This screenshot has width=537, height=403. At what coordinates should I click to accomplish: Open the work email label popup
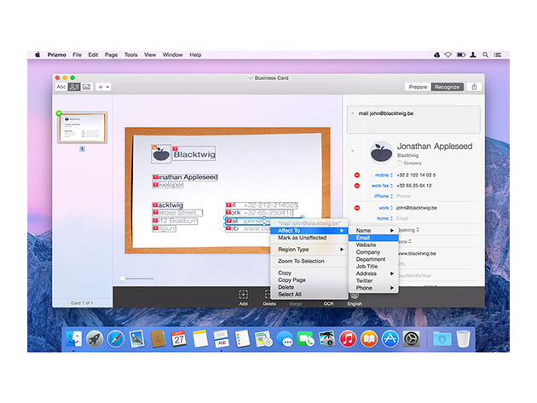(385, 208)
